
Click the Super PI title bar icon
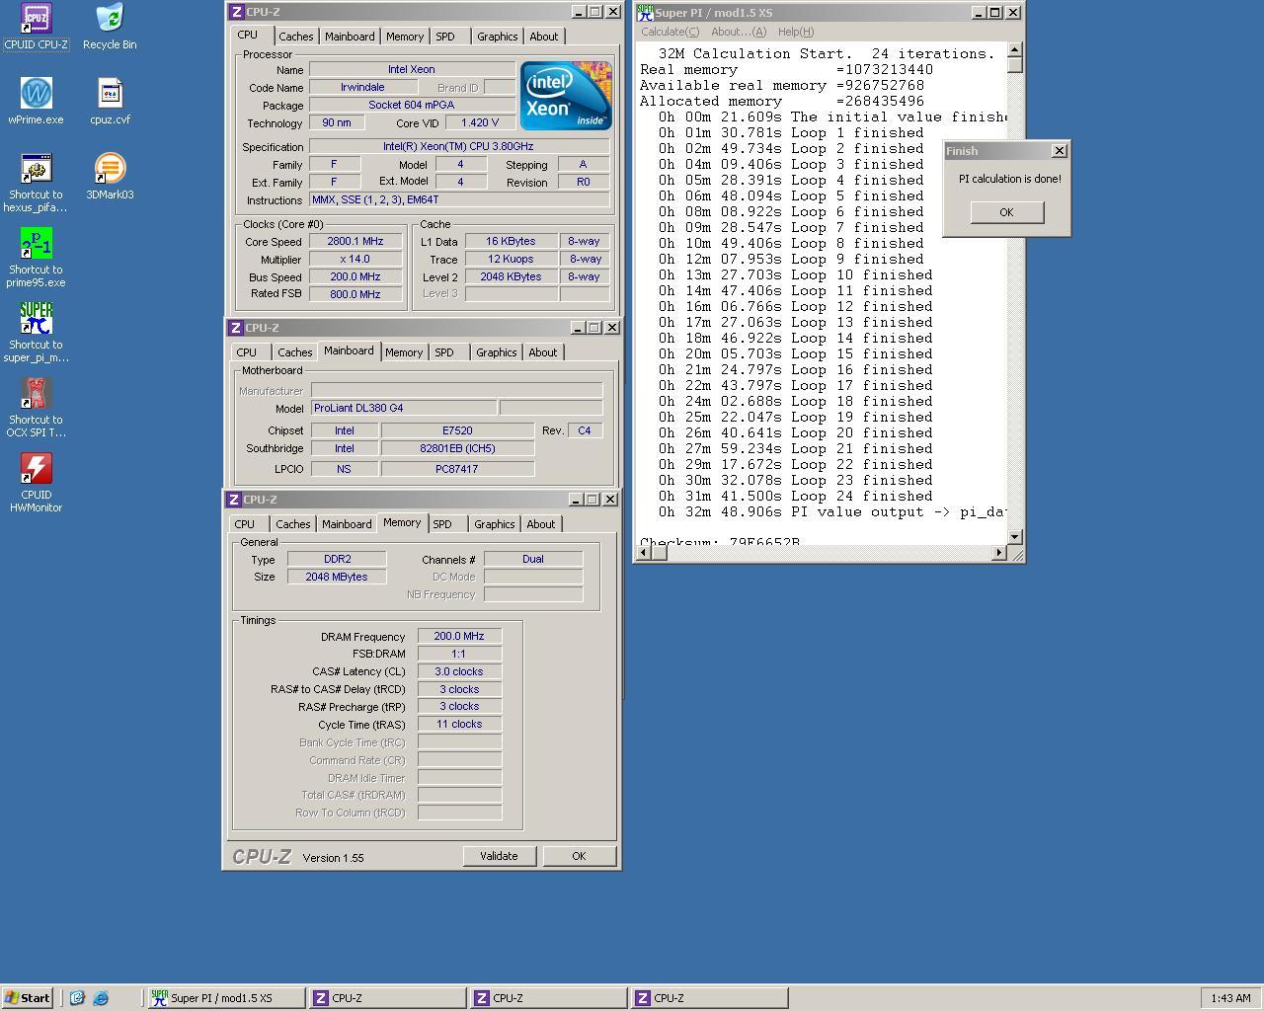[x=645, y=12]
